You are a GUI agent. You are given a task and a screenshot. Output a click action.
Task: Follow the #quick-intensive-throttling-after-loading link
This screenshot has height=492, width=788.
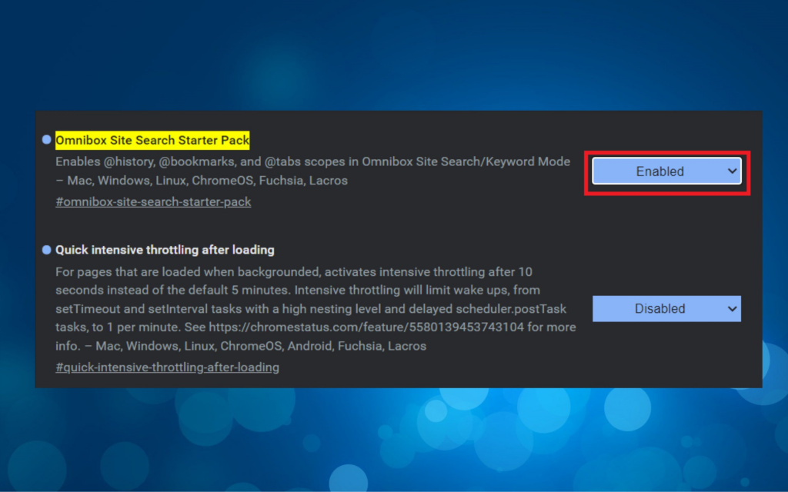point(167,367)
